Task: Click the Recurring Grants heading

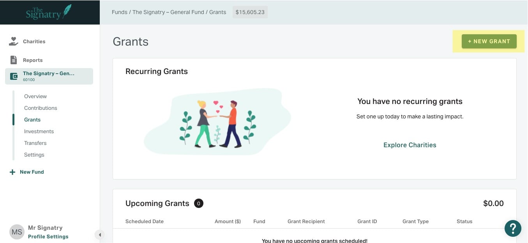Action: point(157,71)
